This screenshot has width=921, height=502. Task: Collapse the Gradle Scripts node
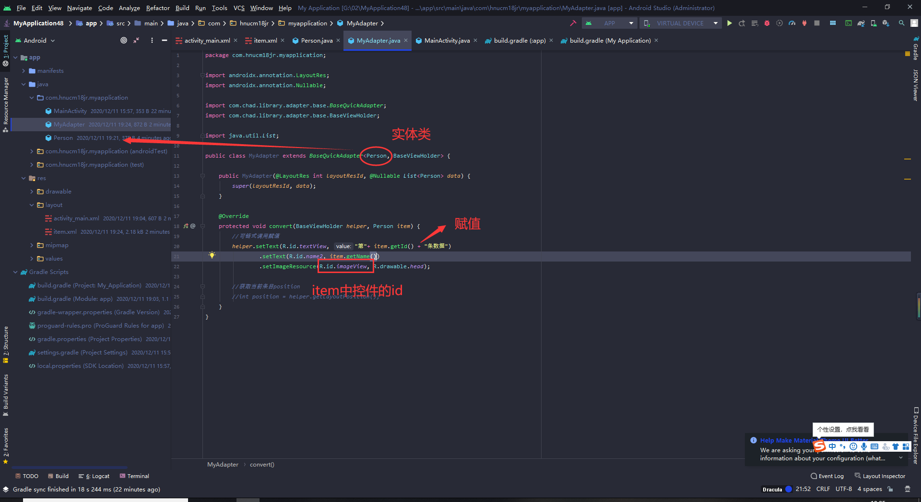[x=15, y=272]
